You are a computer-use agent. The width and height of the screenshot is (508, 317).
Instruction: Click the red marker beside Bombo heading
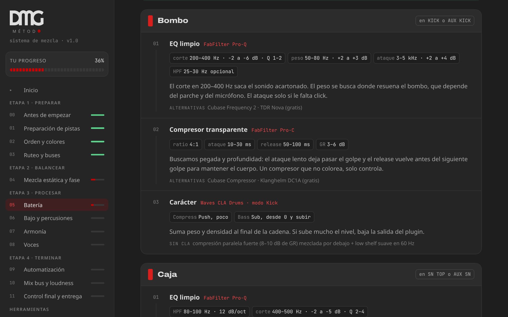[x=150, y=21]
